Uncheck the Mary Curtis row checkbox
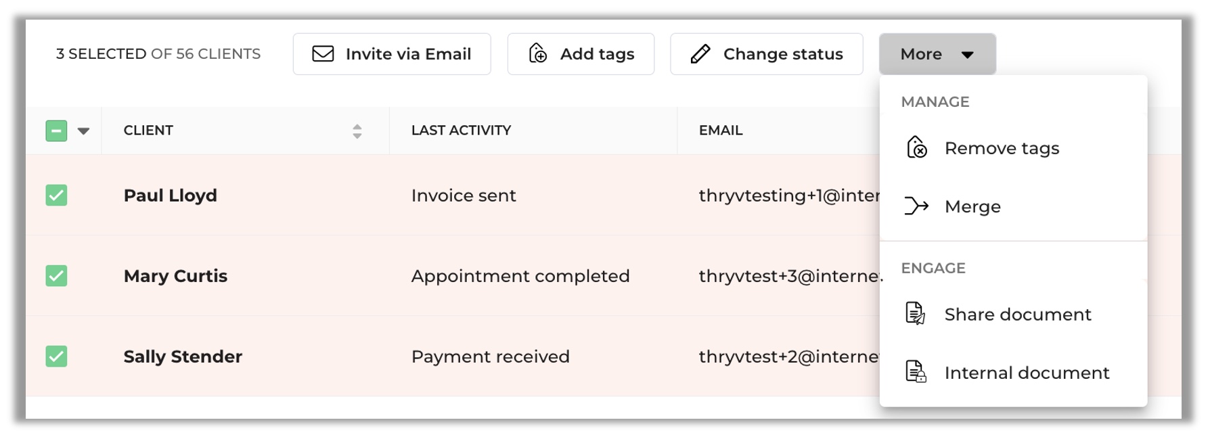The height and width of the screenshot is (437, 1210). 56,275
